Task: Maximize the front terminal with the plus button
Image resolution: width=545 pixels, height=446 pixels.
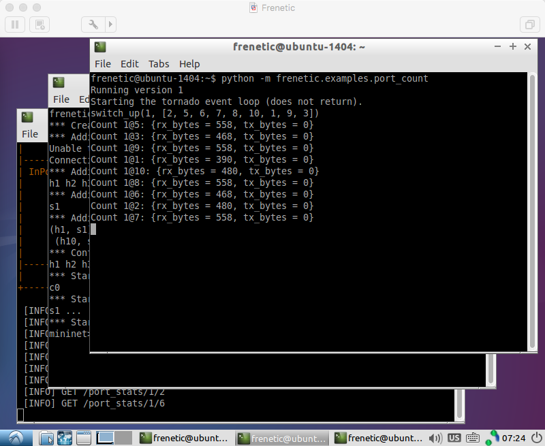Action: click(x=513, y=46)
